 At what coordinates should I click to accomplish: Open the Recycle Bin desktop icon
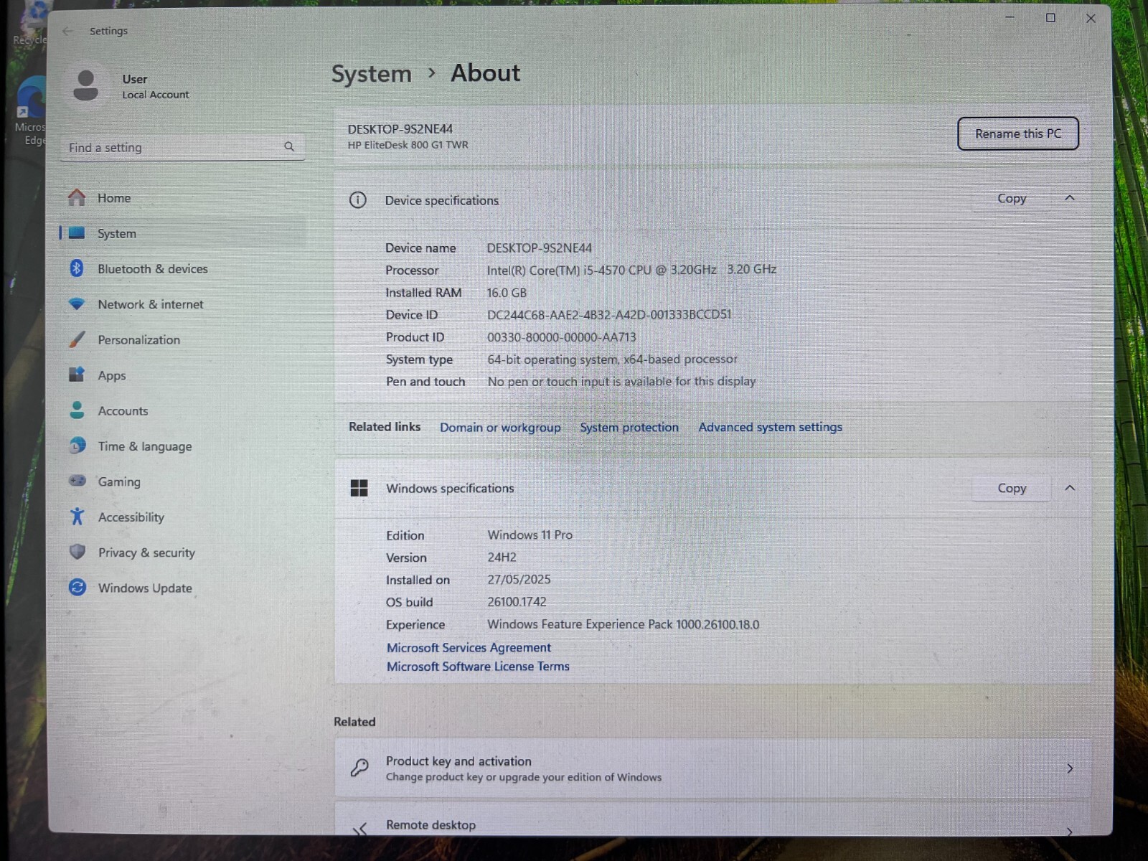point(30,23)
